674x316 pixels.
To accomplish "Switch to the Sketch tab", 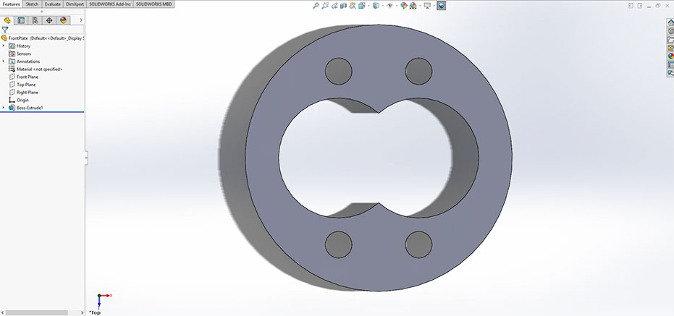I will click(x=32, y=4).
